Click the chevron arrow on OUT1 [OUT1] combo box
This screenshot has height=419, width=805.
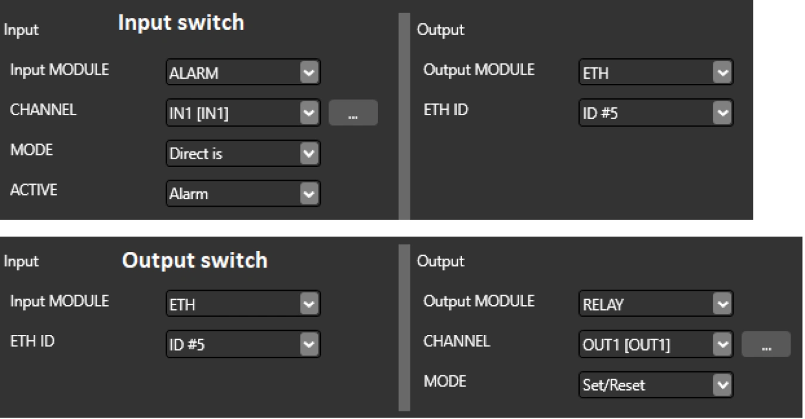point(722,344)
